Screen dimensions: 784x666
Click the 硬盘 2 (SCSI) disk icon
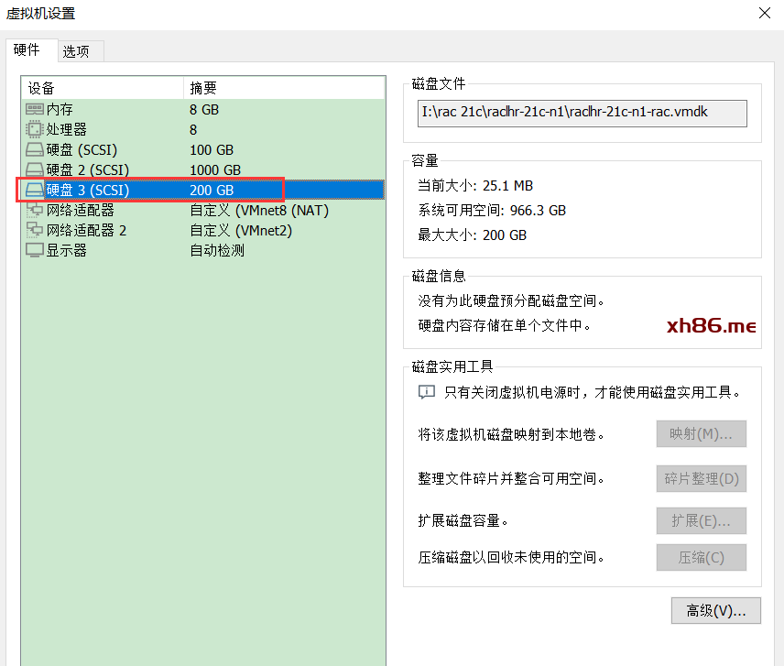(x=35, y=169)
